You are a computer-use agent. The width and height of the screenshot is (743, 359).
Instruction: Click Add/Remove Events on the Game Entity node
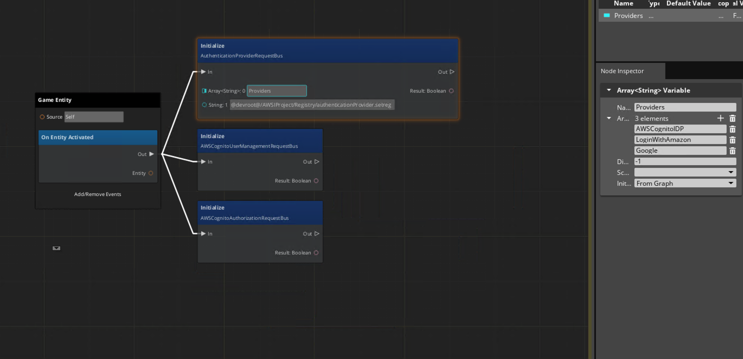coord(98,194)
